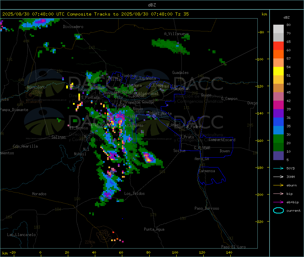Click the Lag.Llancanelo location label
Viewport: 304px width, 257px height.
(x=22, y=235)
